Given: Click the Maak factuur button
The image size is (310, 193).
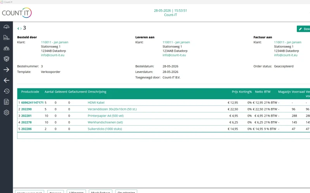Looking at the screenshot, I should click(x=101, y=191).
